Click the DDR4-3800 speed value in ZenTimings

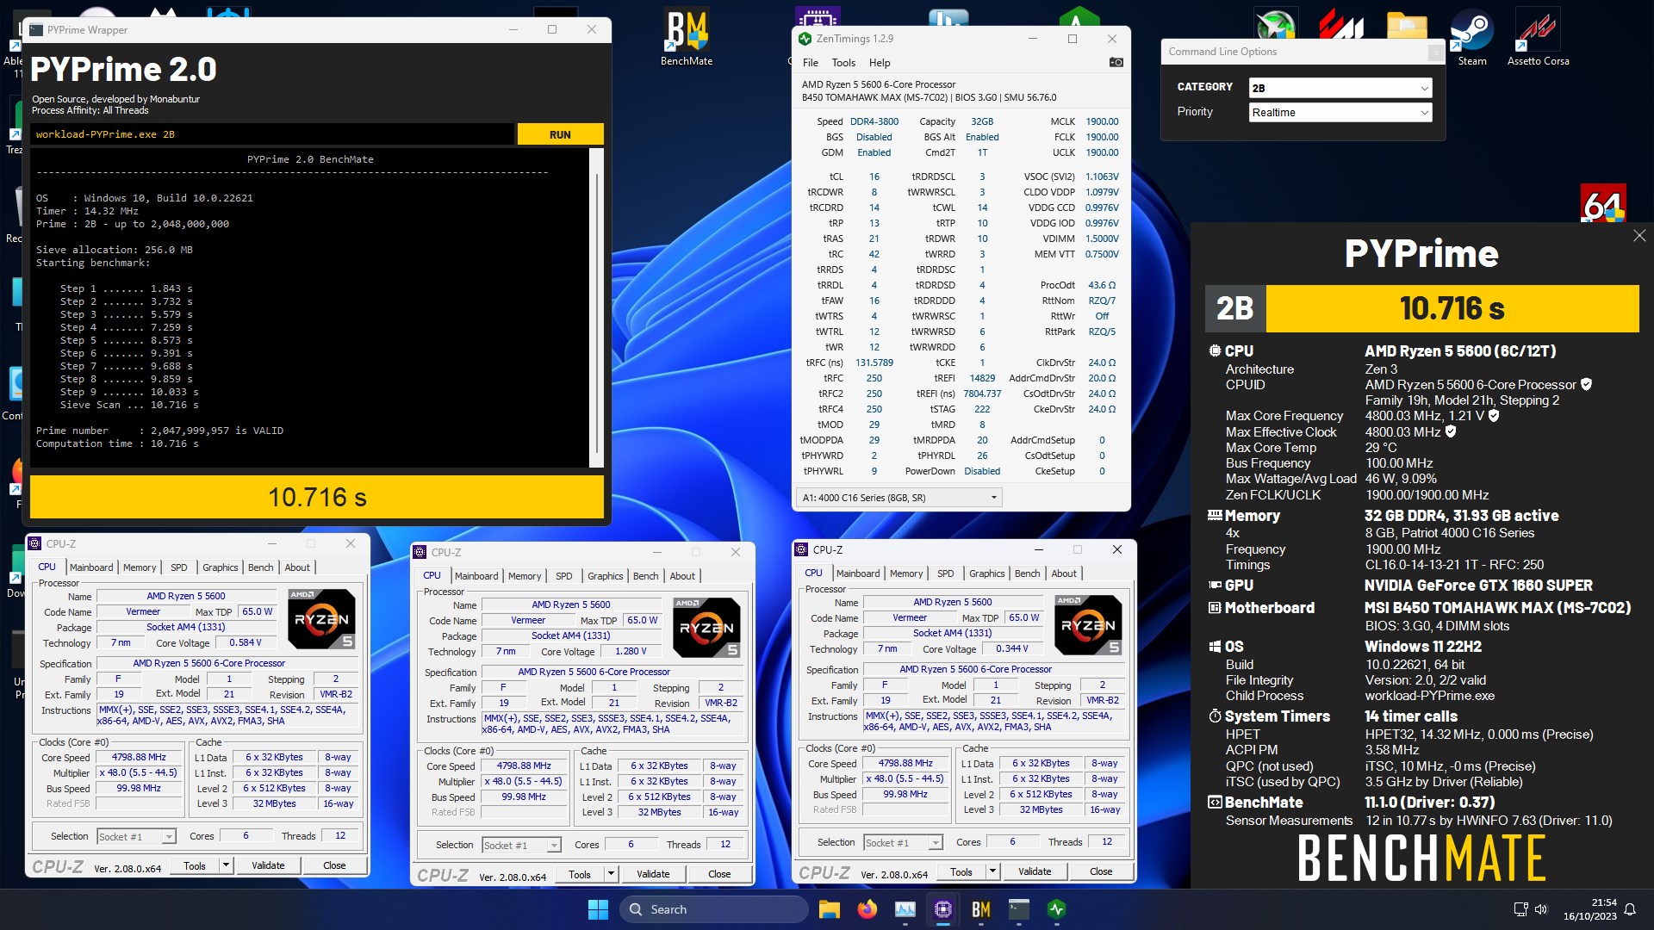(x=874, y=121)
